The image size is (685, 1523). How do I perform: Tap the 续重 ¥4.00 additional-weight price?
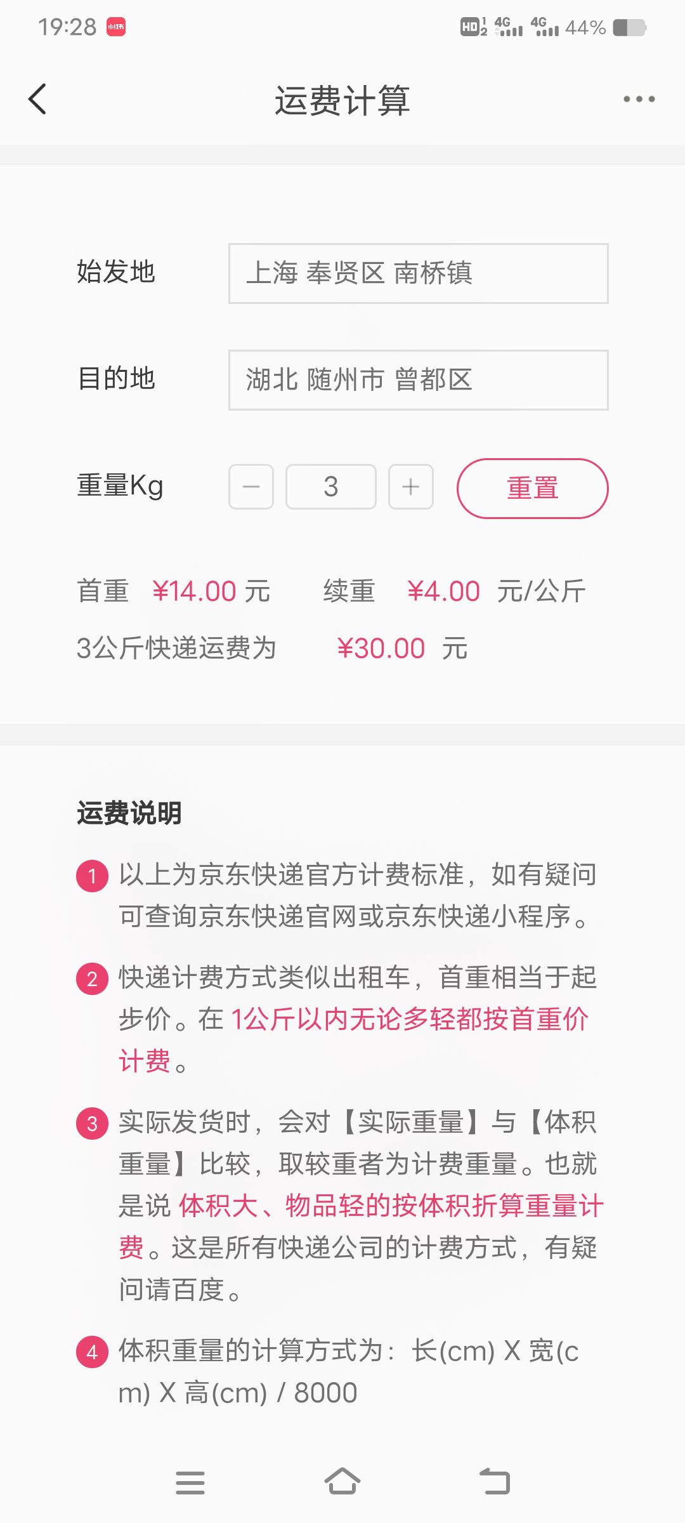click(x=443, y=591)
